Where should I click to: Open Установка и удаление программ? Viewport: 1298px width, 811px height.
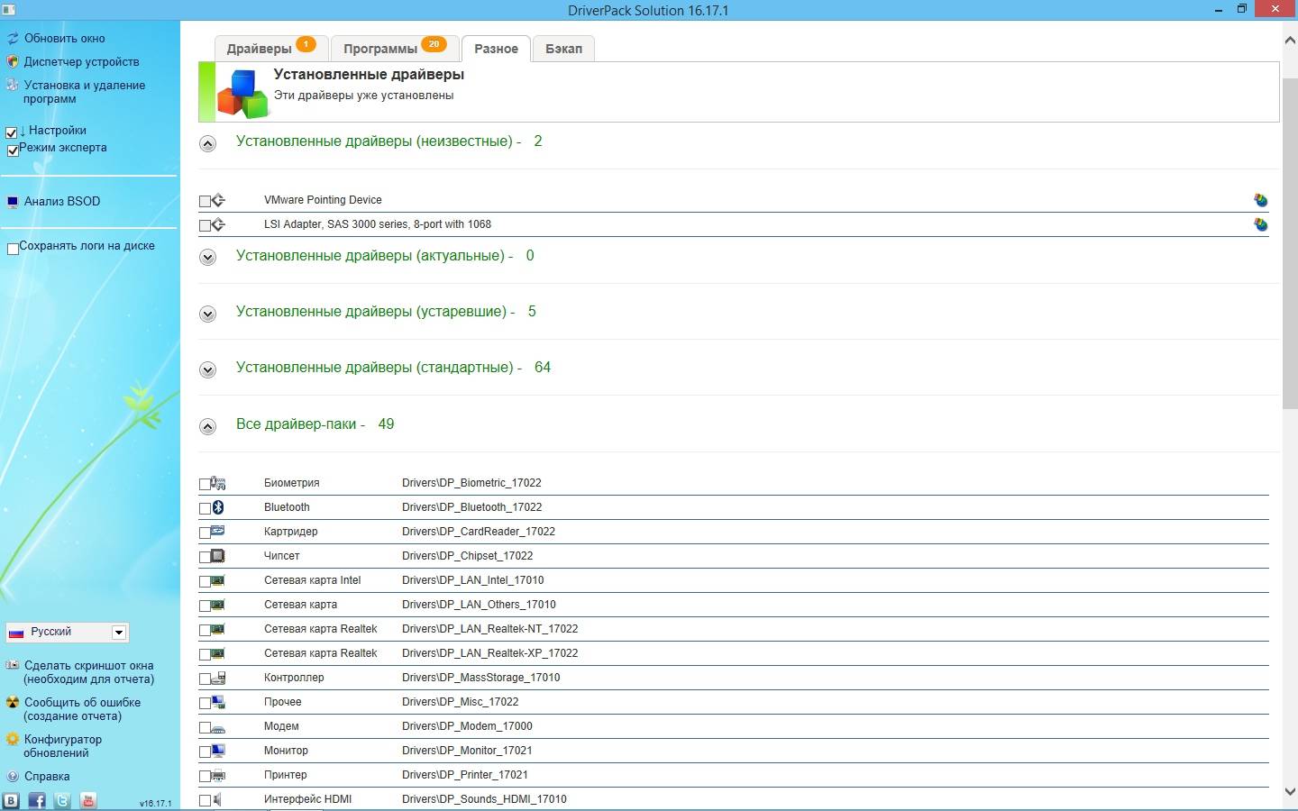(x=84, y=92)
